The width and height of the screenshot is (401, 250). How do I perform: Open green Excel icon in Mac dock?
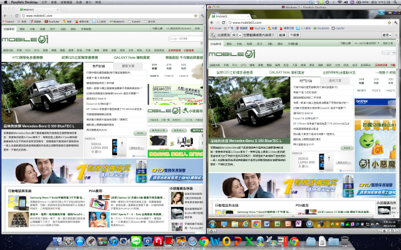coord(249,241)
